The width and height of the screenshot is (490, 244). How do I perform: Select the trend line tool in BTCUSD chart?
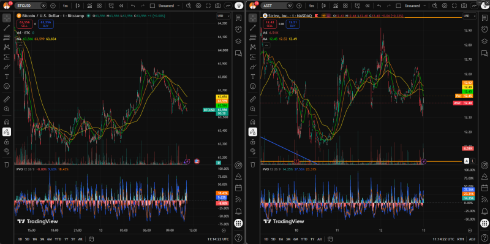(x=7, y=28)
